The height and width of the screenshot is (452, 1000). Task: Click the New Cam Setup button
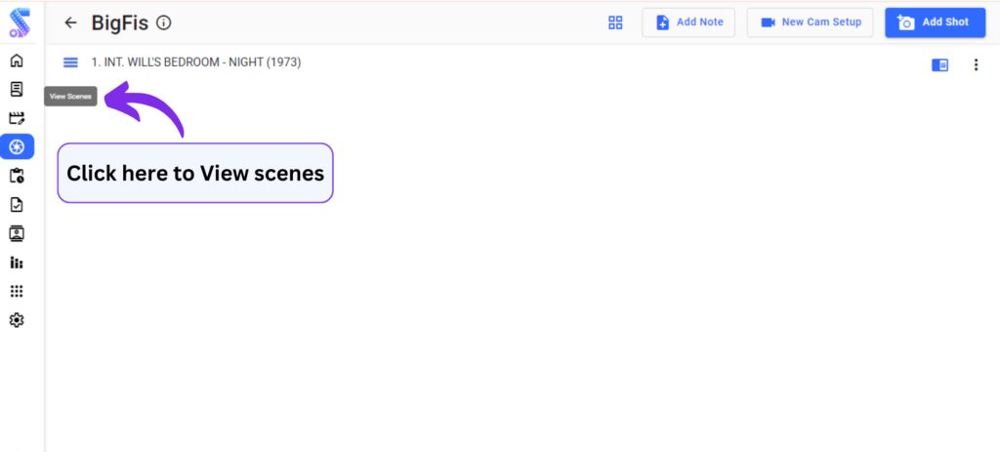click(811, 22)
